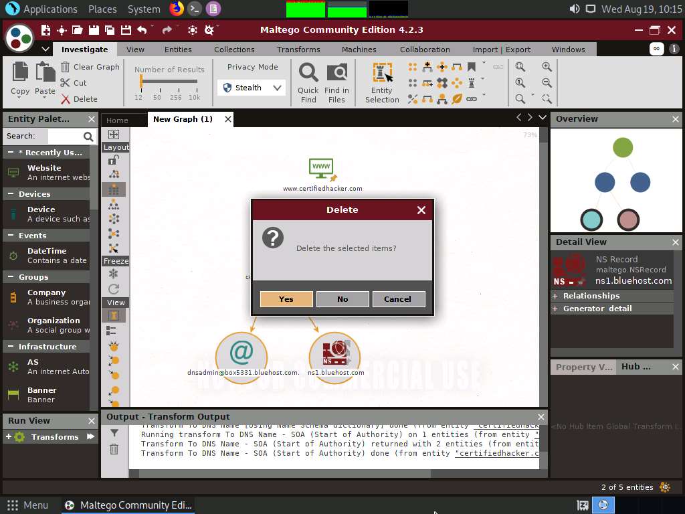Click the Entity Palette search field
The image size is (685, 514).
pyautogui.click(x=65, y=137)
